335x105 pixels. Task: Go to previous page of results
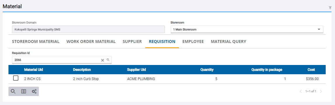click(301, 91)
